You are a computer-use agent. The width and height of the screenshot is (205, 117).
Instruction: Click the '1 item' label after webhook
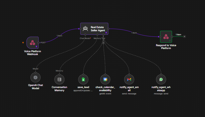point(60,36)
